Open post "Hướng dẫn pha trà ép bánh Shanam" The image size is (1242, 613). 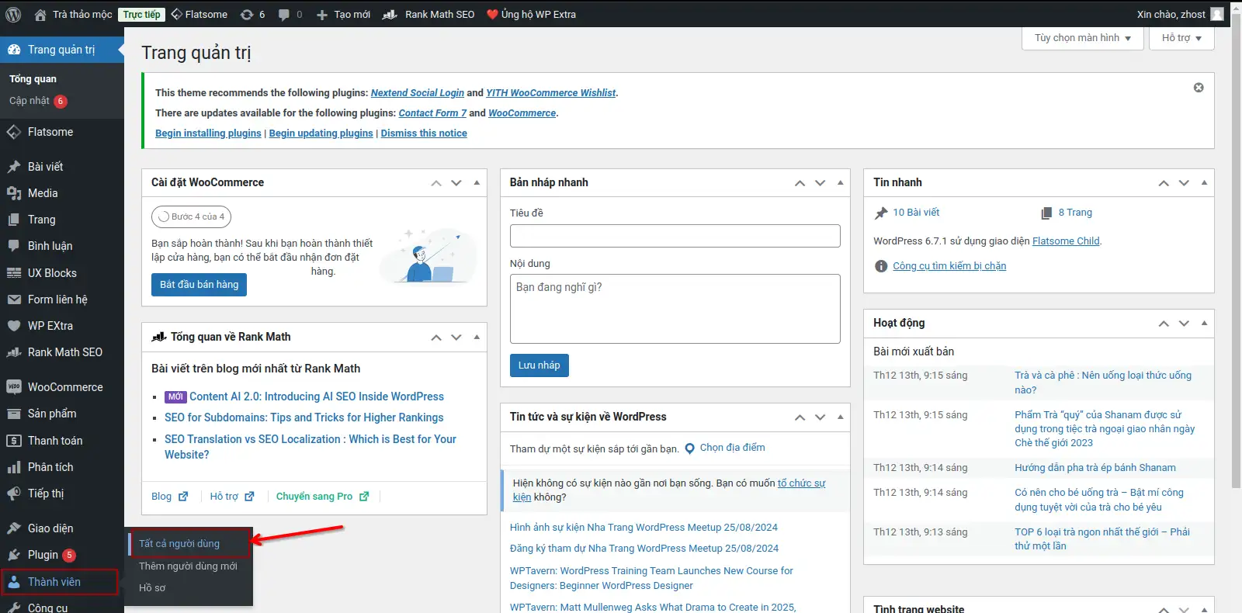pos(1095,468)
